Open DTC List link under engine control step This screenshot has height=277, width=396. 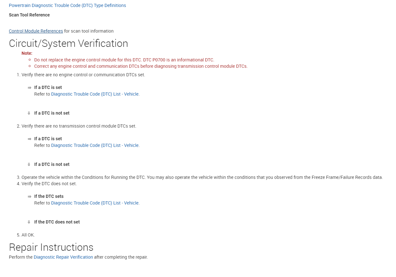[95, 94]
